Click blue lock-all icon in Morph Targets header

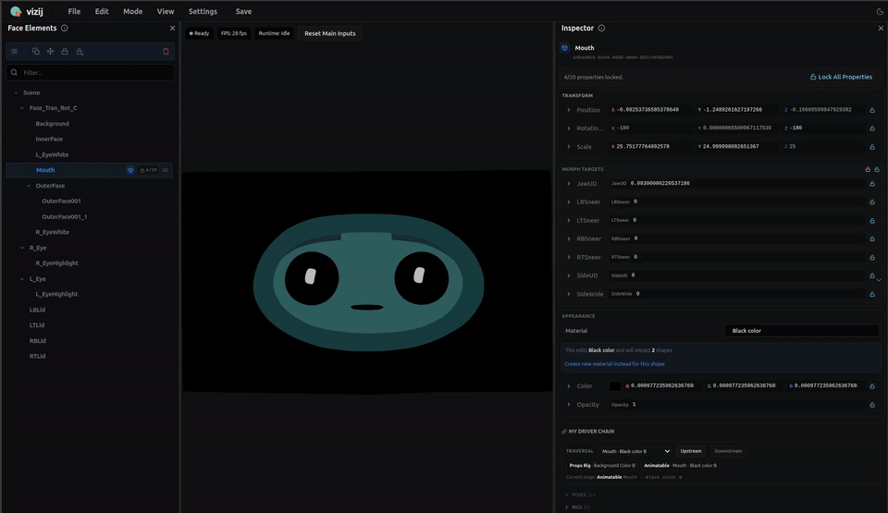click(x=877, y=169)
